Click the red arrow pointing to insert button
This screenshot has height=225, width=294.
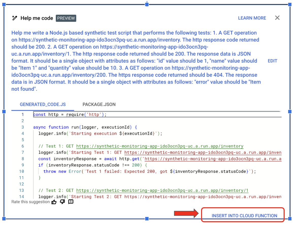[187, 213]
